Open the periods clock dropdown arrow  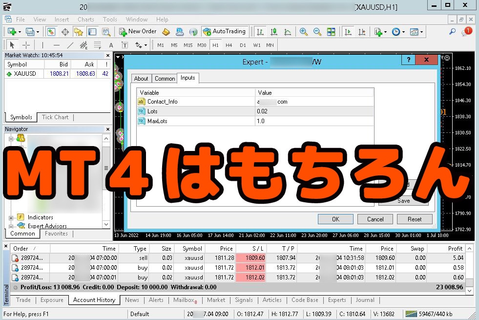(403, 32)
